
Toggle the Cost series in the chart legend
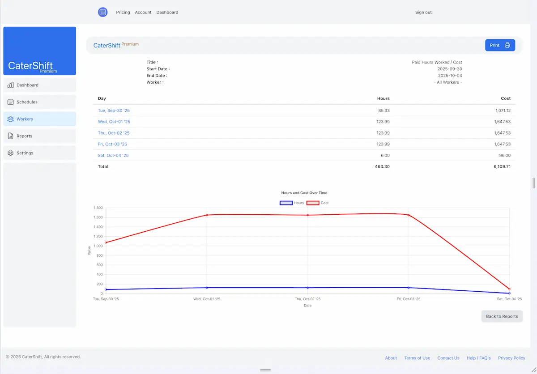(318, 203)
